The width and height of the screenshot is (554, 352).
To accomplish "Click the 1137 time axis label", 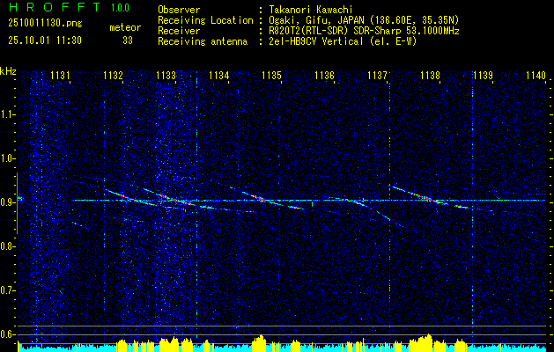I will [377, 75].
